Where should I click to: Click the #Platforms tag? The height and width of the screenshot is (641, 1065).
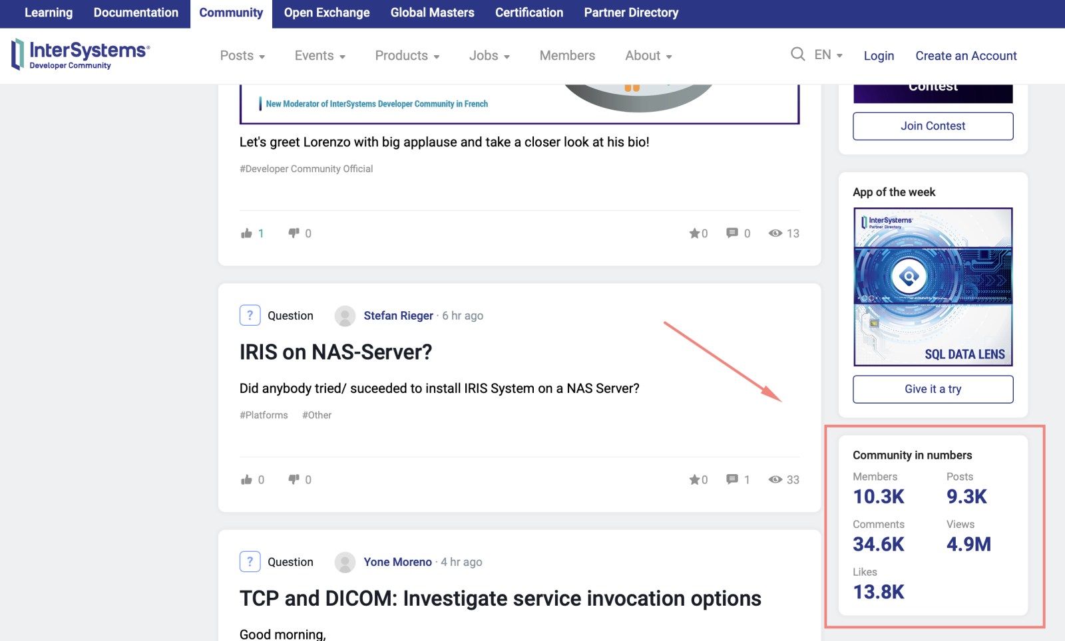[264, 416]
